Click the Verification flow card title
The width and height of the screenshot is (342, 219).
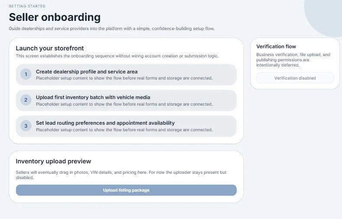point(276,46)
